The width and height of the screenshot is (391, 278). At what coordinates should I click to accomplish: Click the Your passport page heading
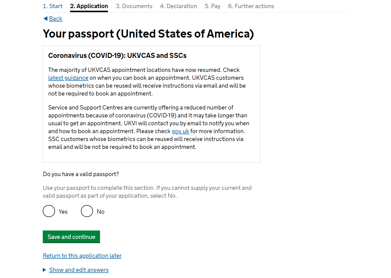click(x=148, y=34)
